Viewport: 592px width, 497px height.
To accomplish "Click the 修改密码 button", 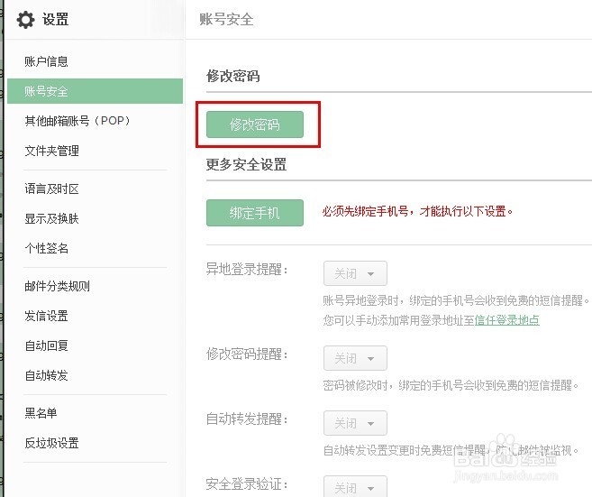I will pos(255,125).
